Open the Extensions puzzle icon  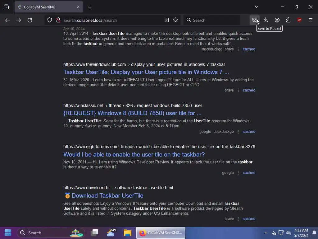(x=288, y=20)
